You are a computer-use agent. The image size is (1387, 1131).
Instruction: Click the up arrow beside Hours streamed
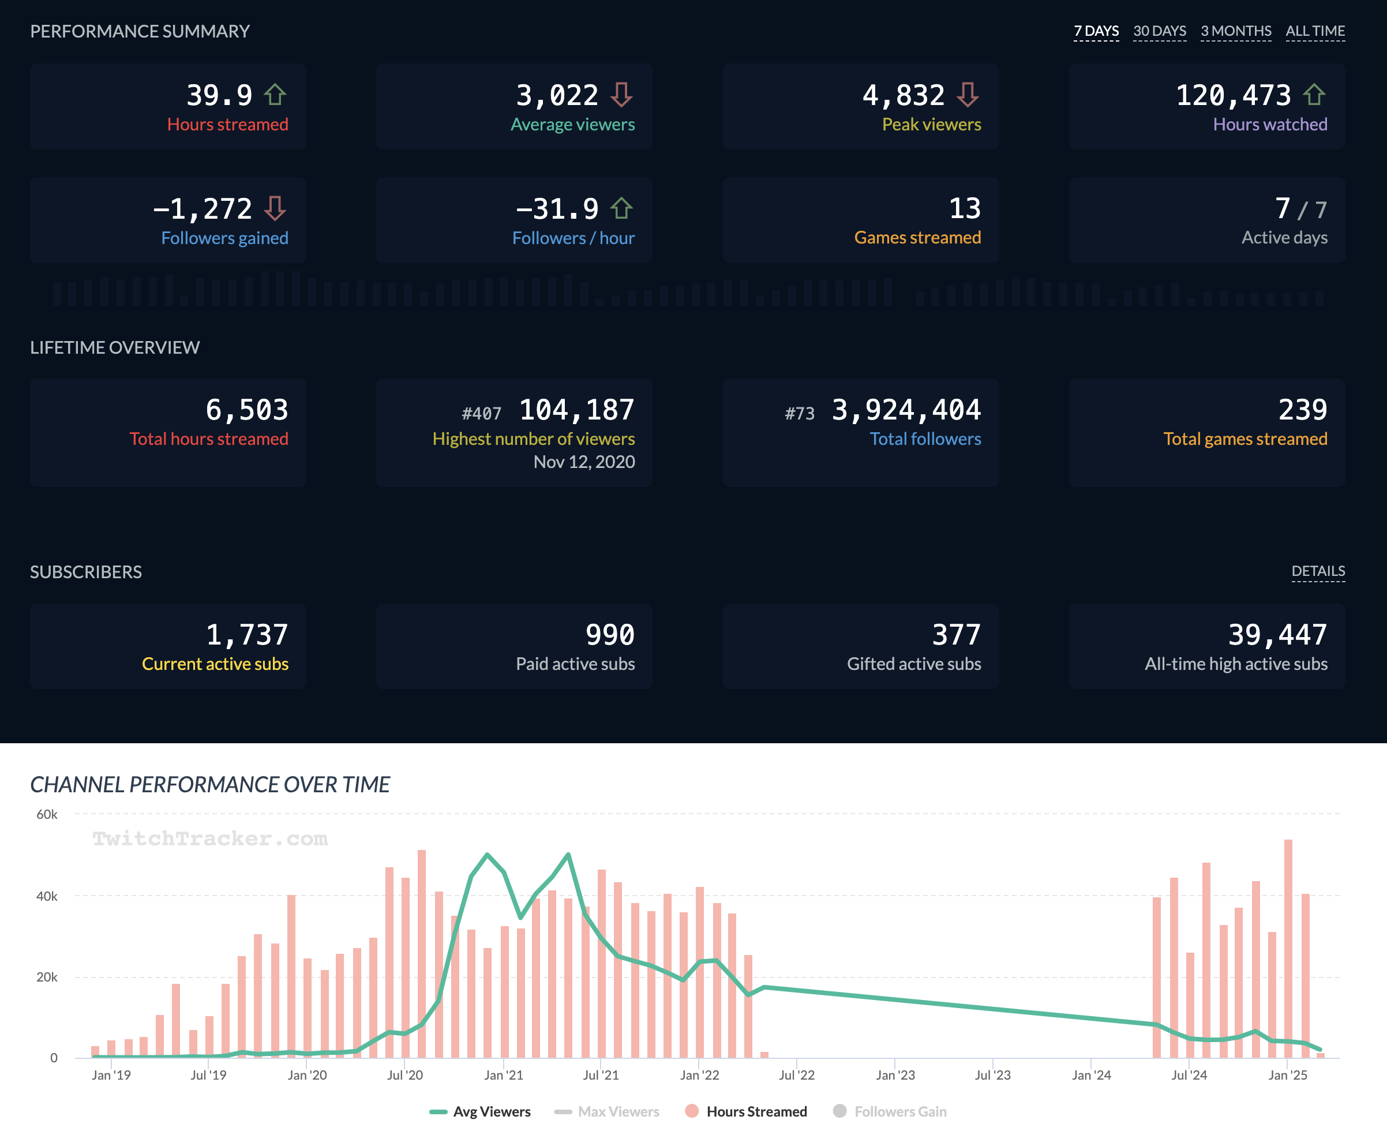[275, 95]
